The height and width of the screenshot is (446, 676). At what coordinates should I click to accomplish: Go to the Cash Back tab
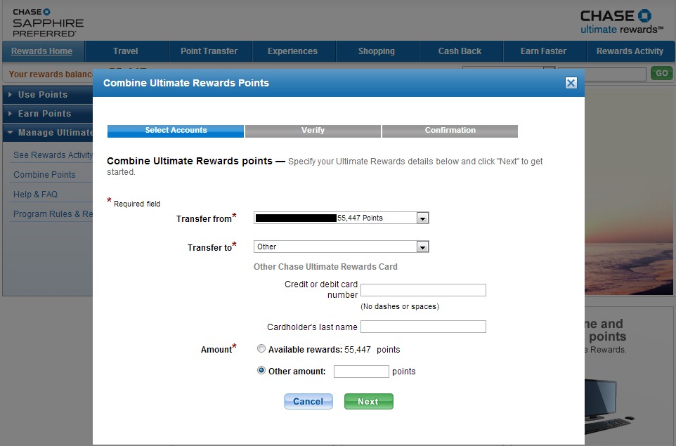460,51
